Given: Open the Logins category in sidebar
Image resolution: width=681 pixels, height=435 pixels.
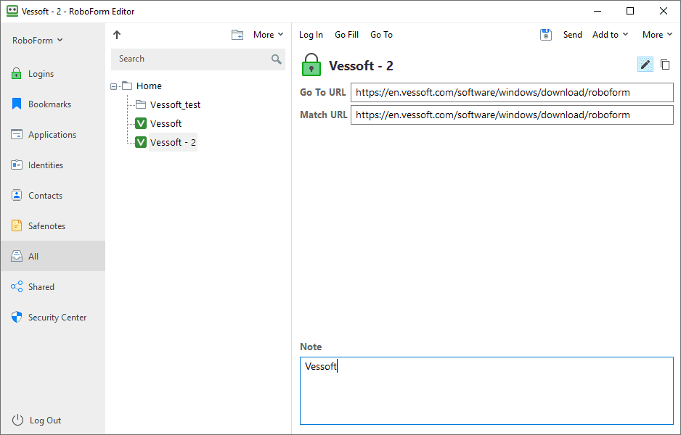Looking at the screenshot, I should [52, 74].
